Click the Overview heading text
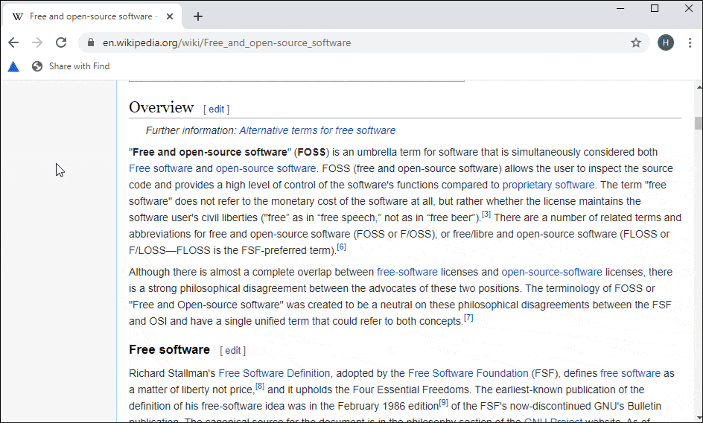Viewport: 703px width, 423px height. (x=162, y=108)
